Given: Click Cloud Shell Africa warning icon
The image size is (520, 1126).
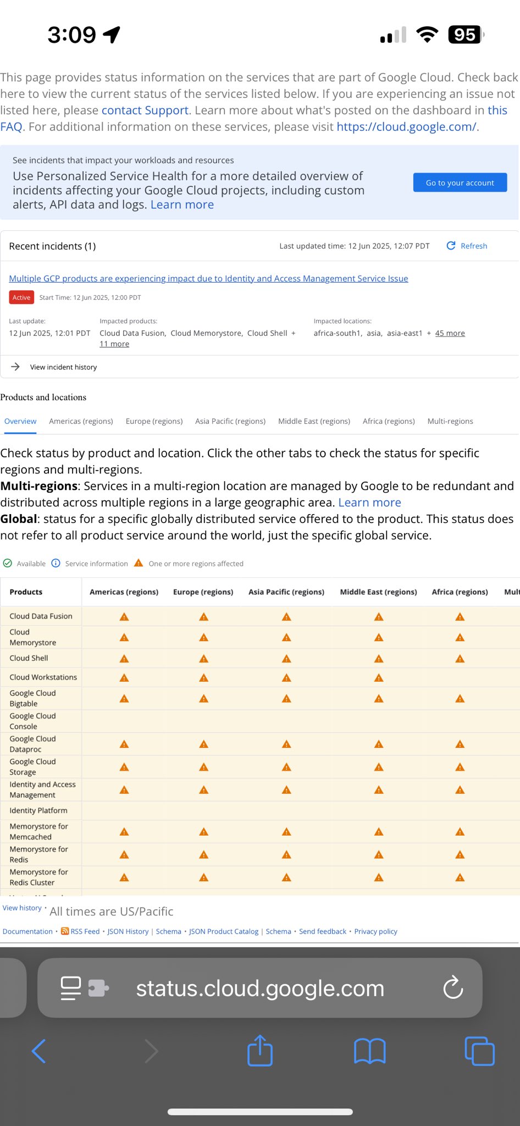Looking at the screenshot, I should tap(460, 659).
